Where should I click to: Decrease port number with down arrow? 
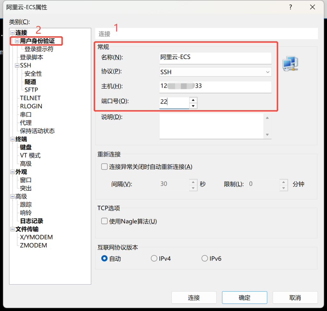click(x=193, y=106)
